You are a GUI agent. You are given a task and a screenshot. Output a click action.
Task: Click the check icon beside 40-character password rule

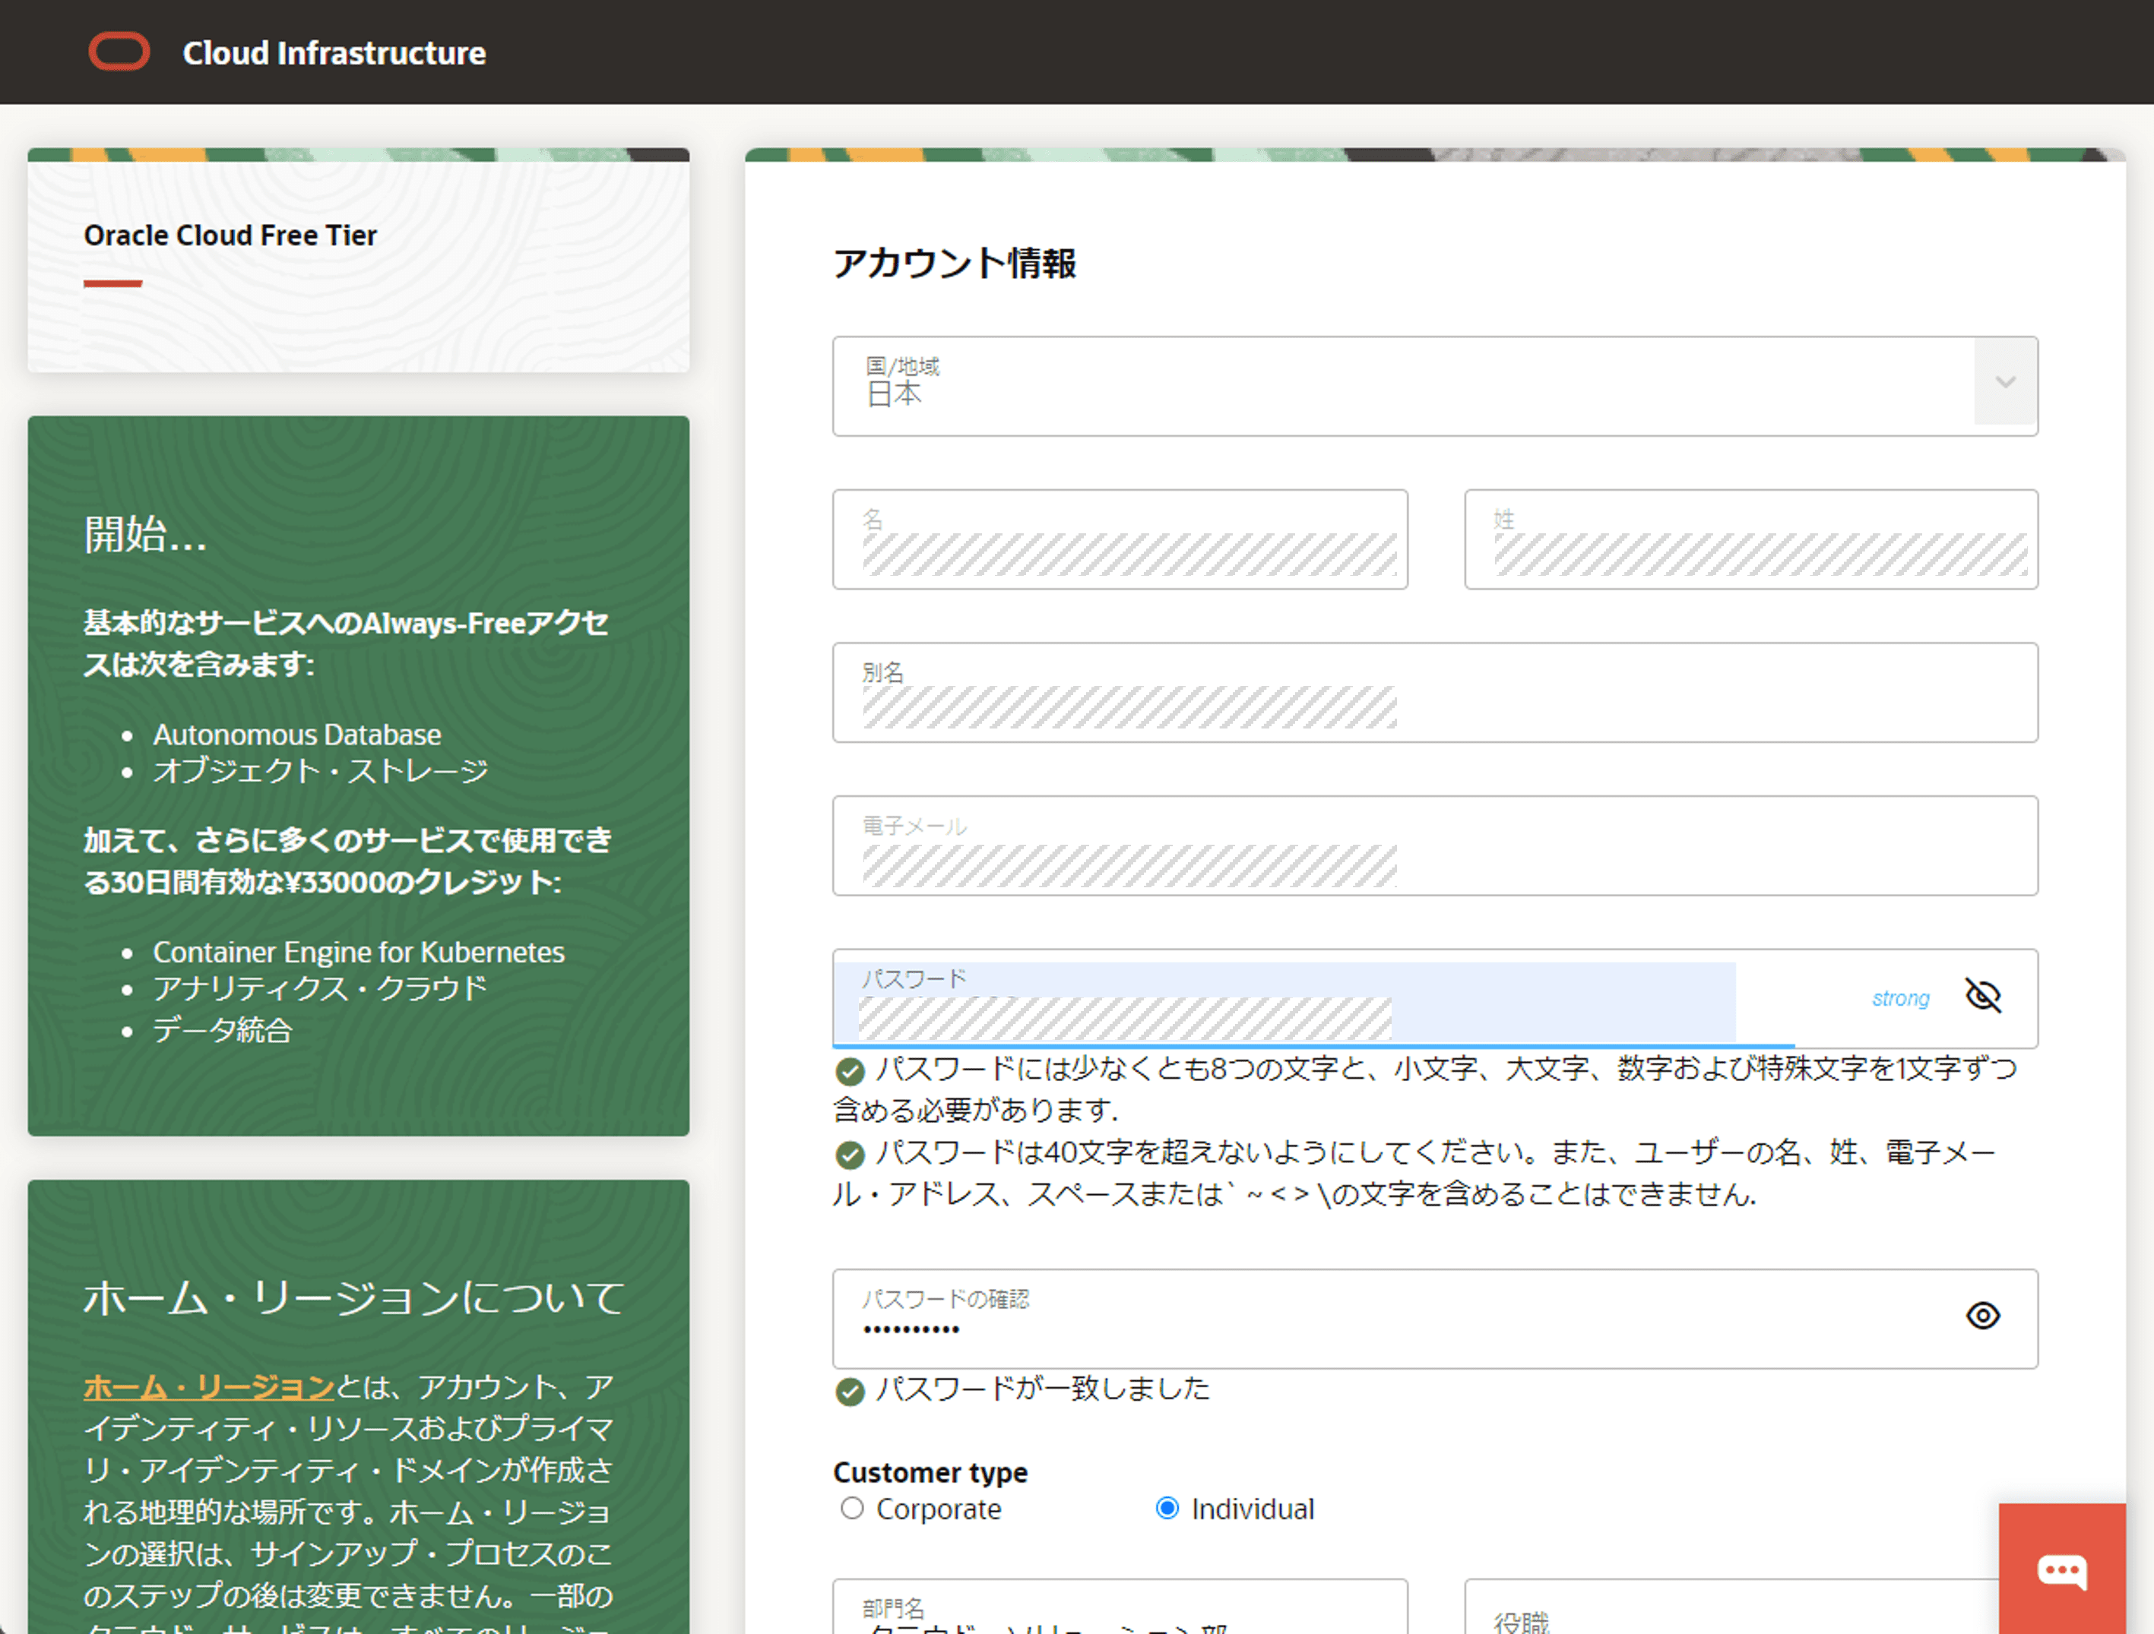(x=850, y=1155)
